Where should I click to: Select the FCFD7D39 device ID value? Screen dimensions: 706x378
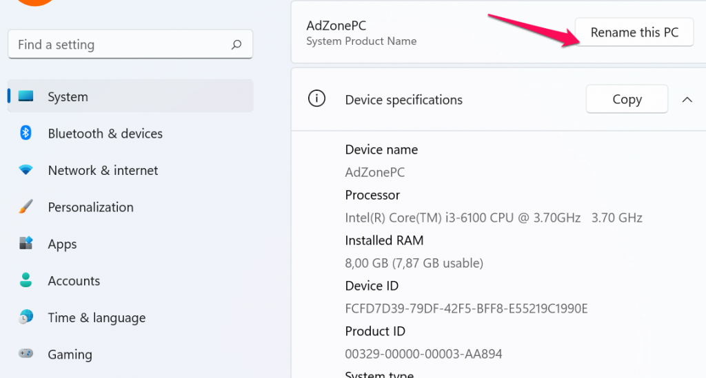tap(466, 308)
